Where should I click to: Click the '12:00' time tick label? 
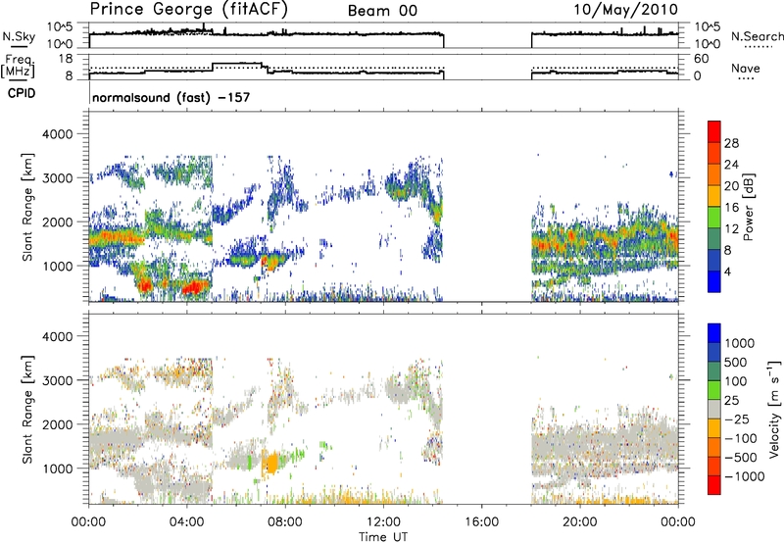point(383,522)
